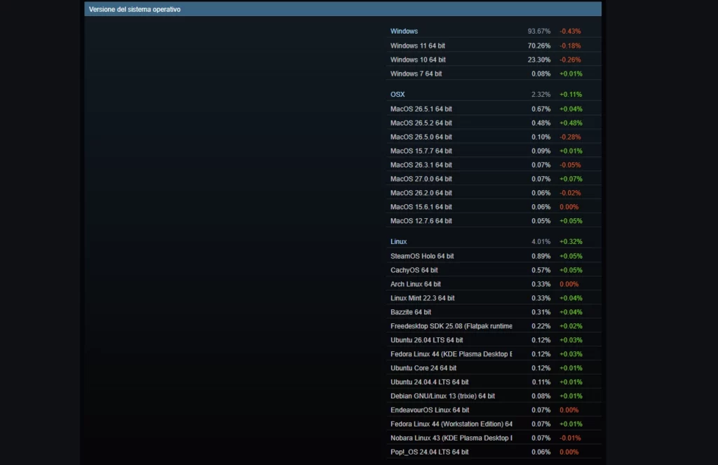Click the 'MacOS 26.5.2 64 bit' entry
718x465 pixels.
(x=494, y=123)
